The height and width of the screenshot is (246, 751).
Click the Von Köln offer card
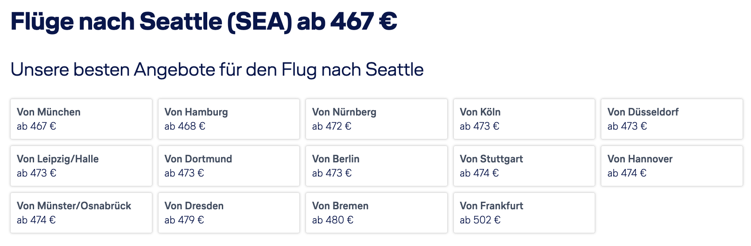[x=524, y=119]
